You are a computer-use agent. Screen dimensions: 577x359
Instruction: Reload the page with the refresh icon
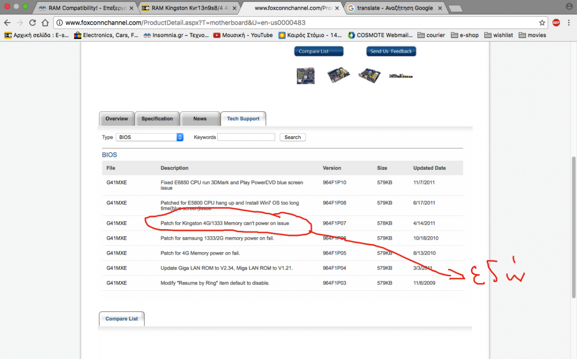pos(32,23)
